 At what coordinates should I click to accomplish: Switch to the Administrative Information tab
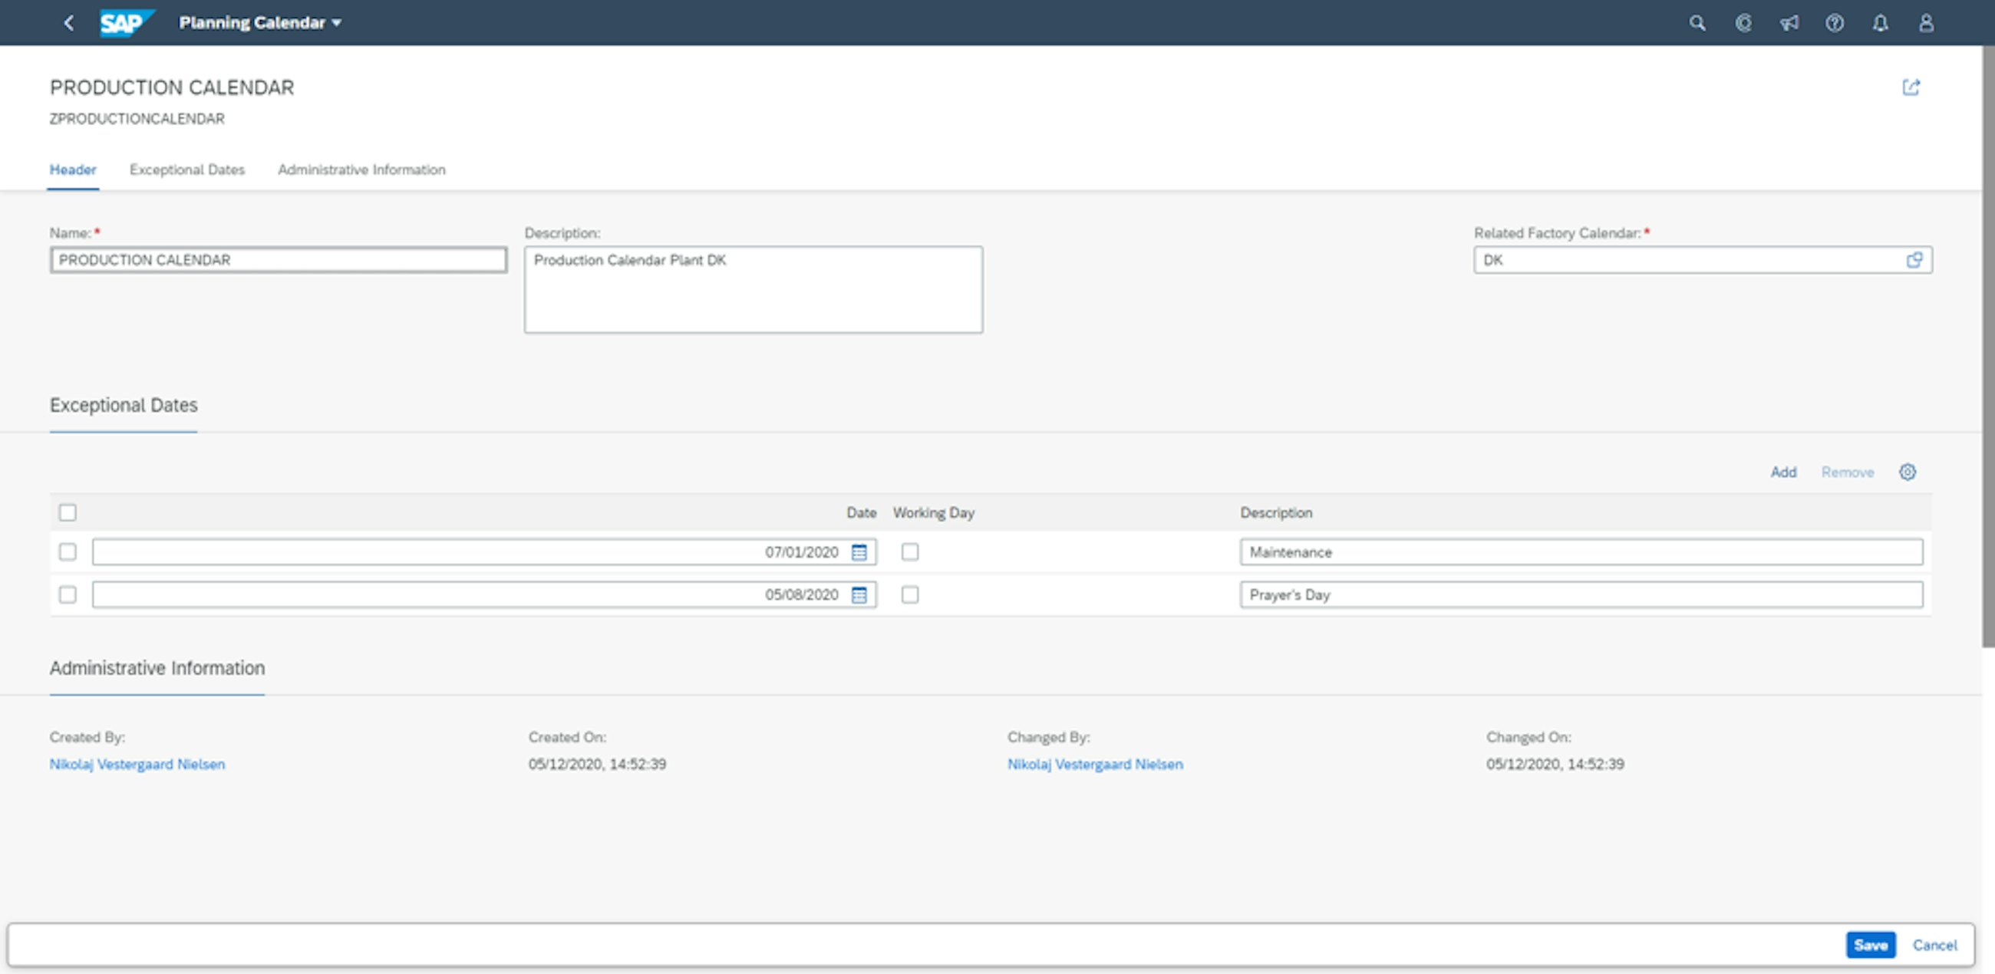(361, 169)
